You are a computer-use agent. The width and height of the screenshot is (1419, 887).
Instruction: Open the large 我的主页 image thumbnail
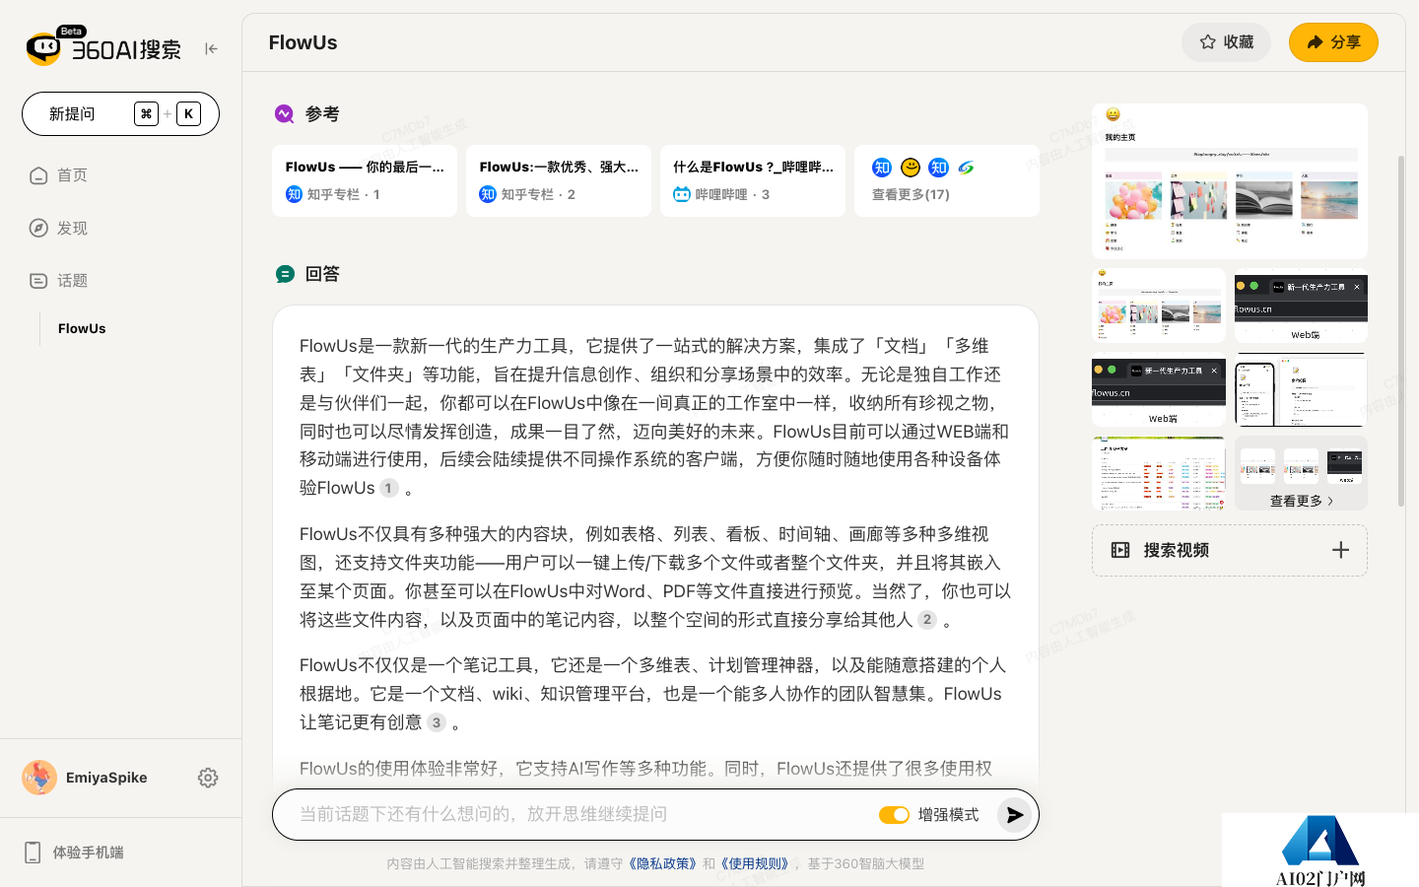tap(1230, 181)
